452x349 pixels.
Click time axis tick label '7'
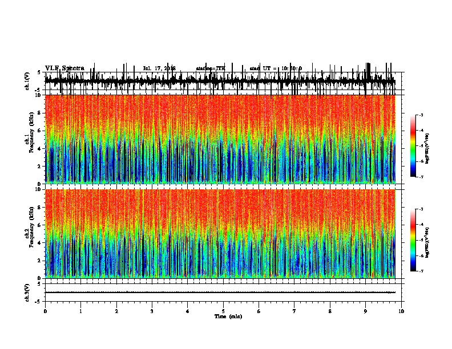point(294,311)
